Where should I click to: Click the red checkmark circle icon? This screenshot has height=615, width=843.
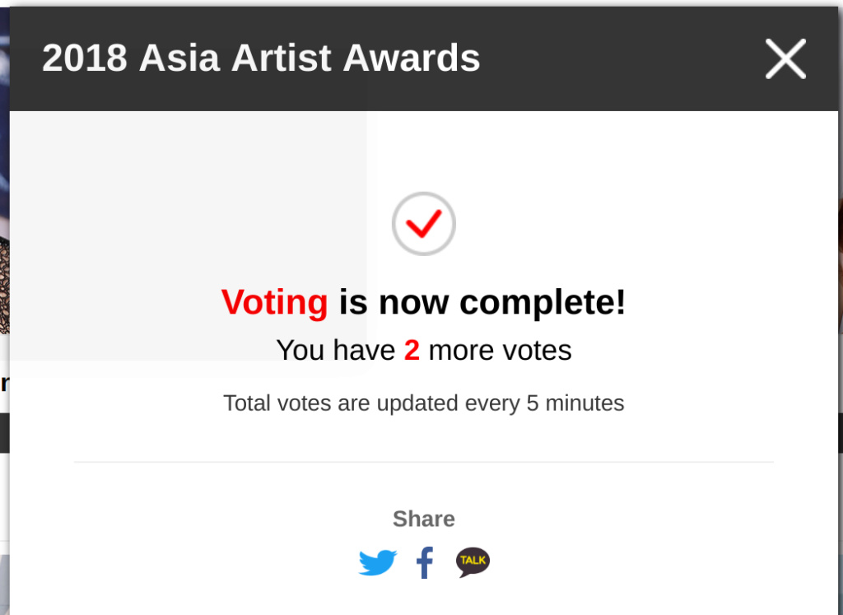[x=424, y=224]
